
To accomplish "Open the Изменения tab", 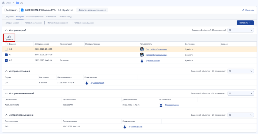I will [x=51, y=17].
